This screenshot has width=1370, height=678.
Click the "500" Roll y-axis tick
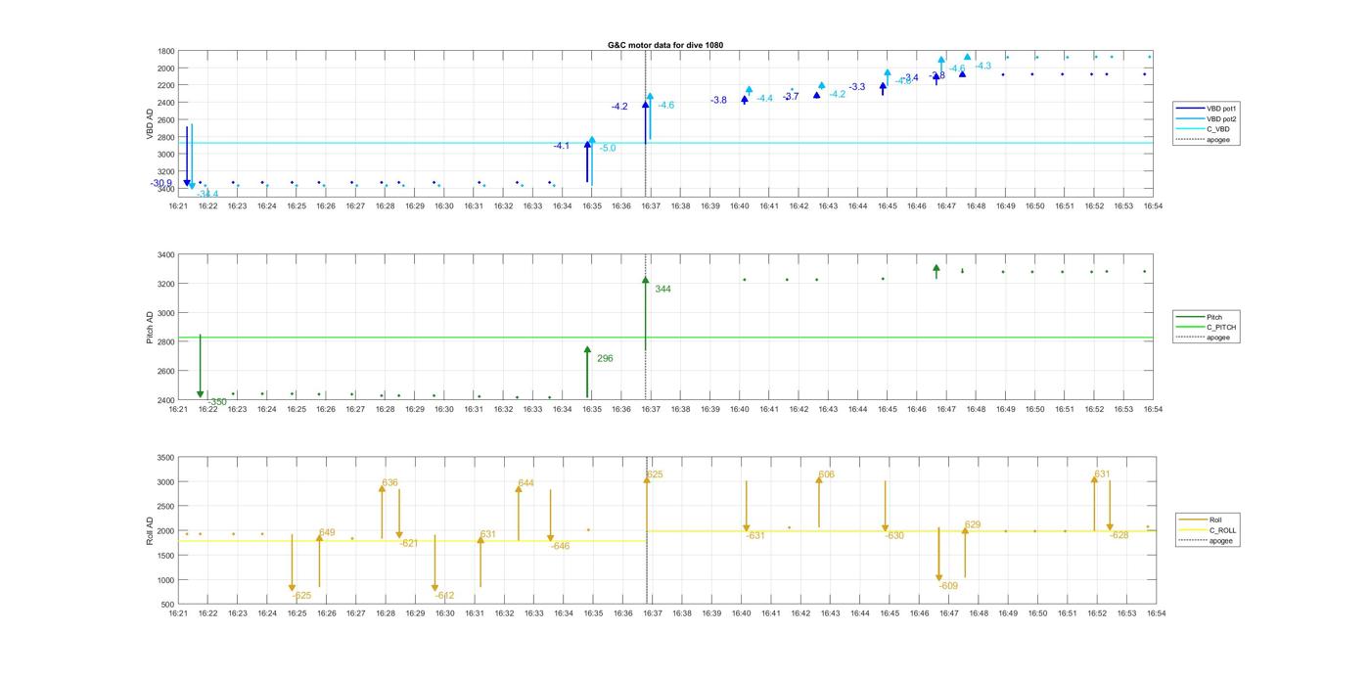coord(167,605)
